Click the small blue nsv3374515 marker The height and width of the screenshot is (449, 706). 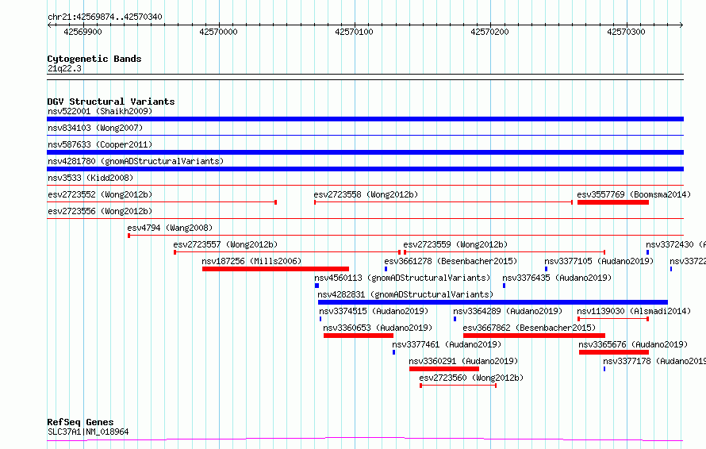[320, 319]
